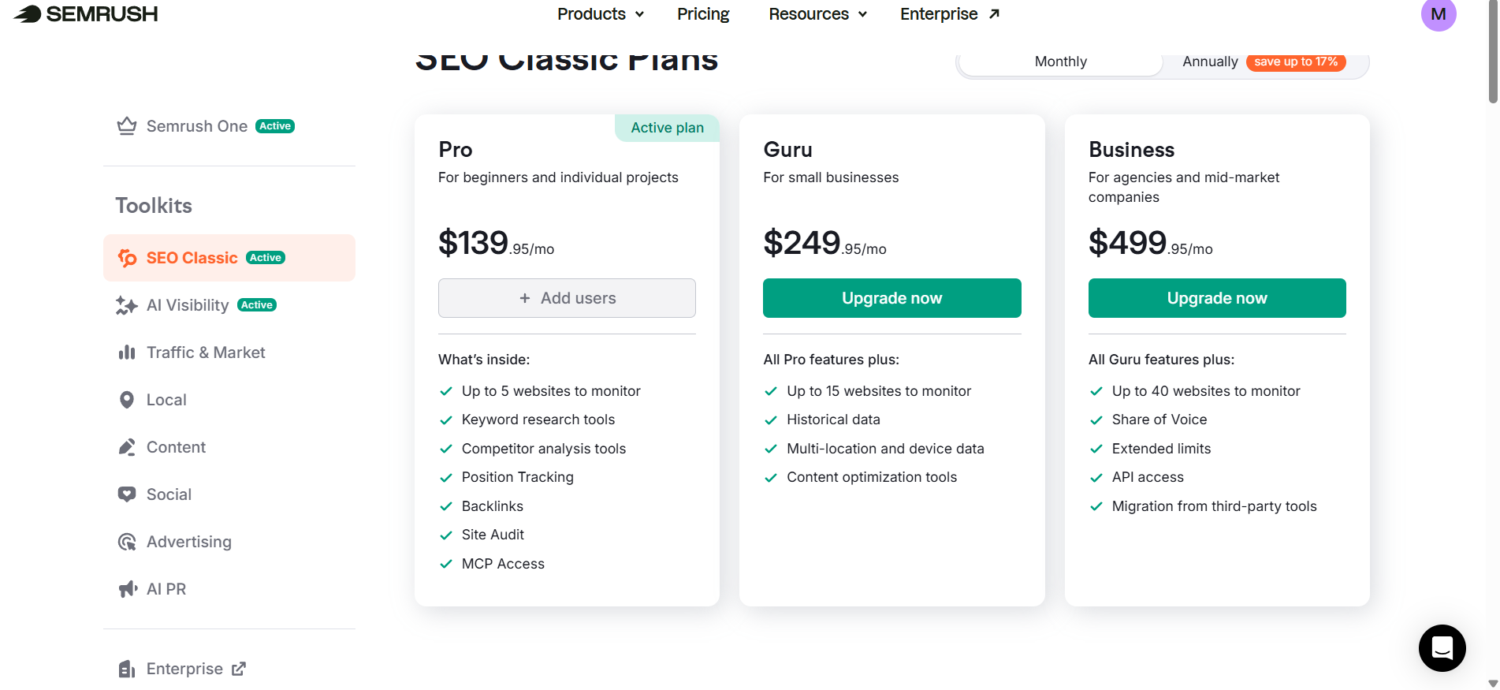The width and height of the screenshot is (1500, 690).
Task: Select the Local toolkit pin icon
Action: (127, 399)
